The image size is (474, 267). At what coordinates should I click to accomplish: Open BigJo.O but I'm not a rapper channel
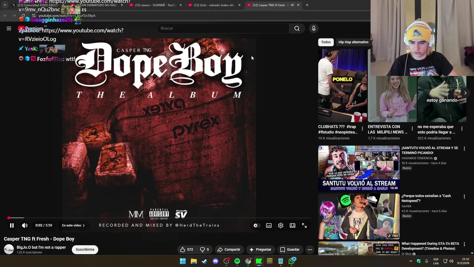41,247
